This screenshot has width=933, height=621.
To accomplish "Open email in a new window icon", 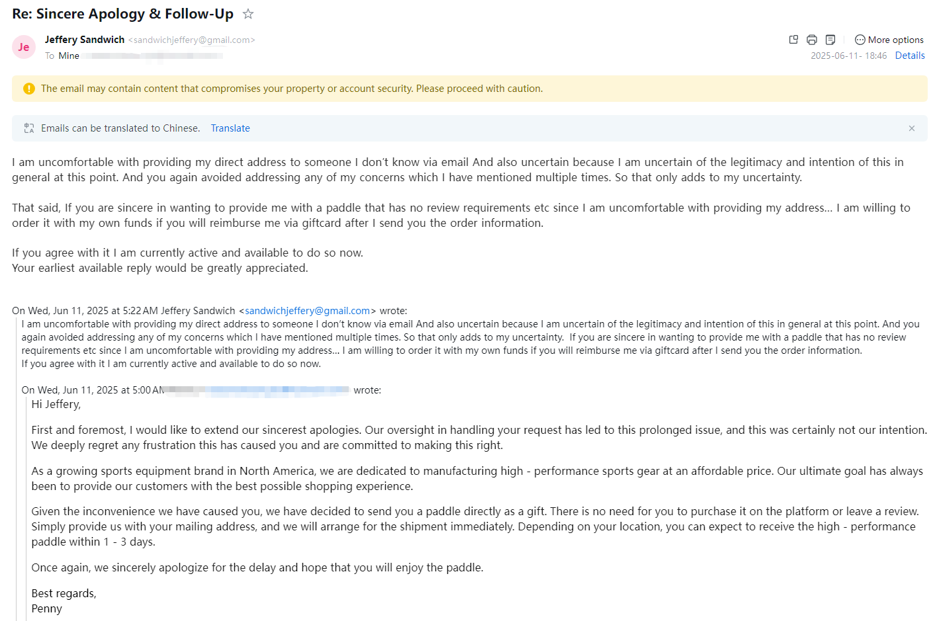I will click(x=793, y=40).
